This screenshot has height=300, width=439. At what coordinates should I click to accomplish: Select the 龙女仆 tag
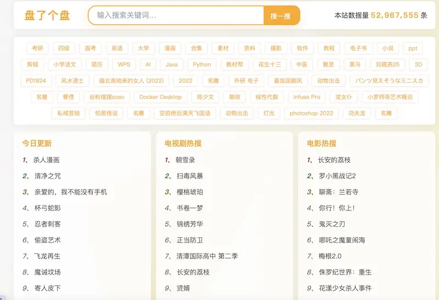point(344,97)
